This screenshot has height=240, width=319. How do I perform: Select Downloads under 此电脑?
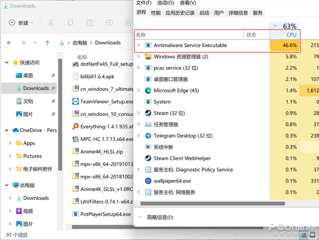32,198
